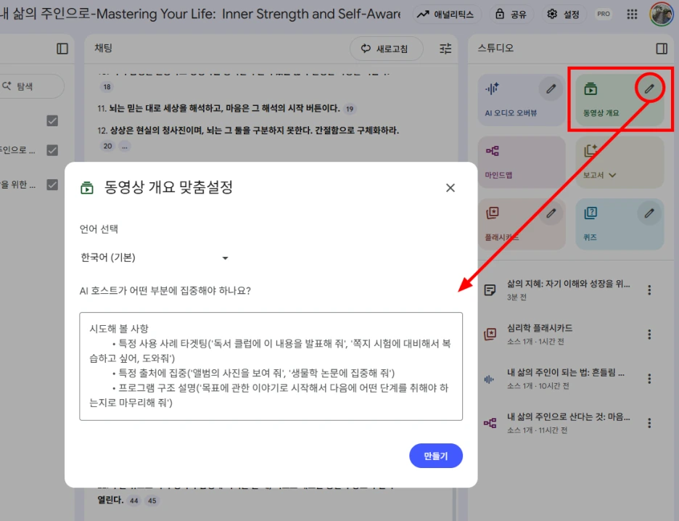This screenshot has height=521, width=679.
Task: Edit 플래시카드 pencil icon
Action: coord(551,213)
